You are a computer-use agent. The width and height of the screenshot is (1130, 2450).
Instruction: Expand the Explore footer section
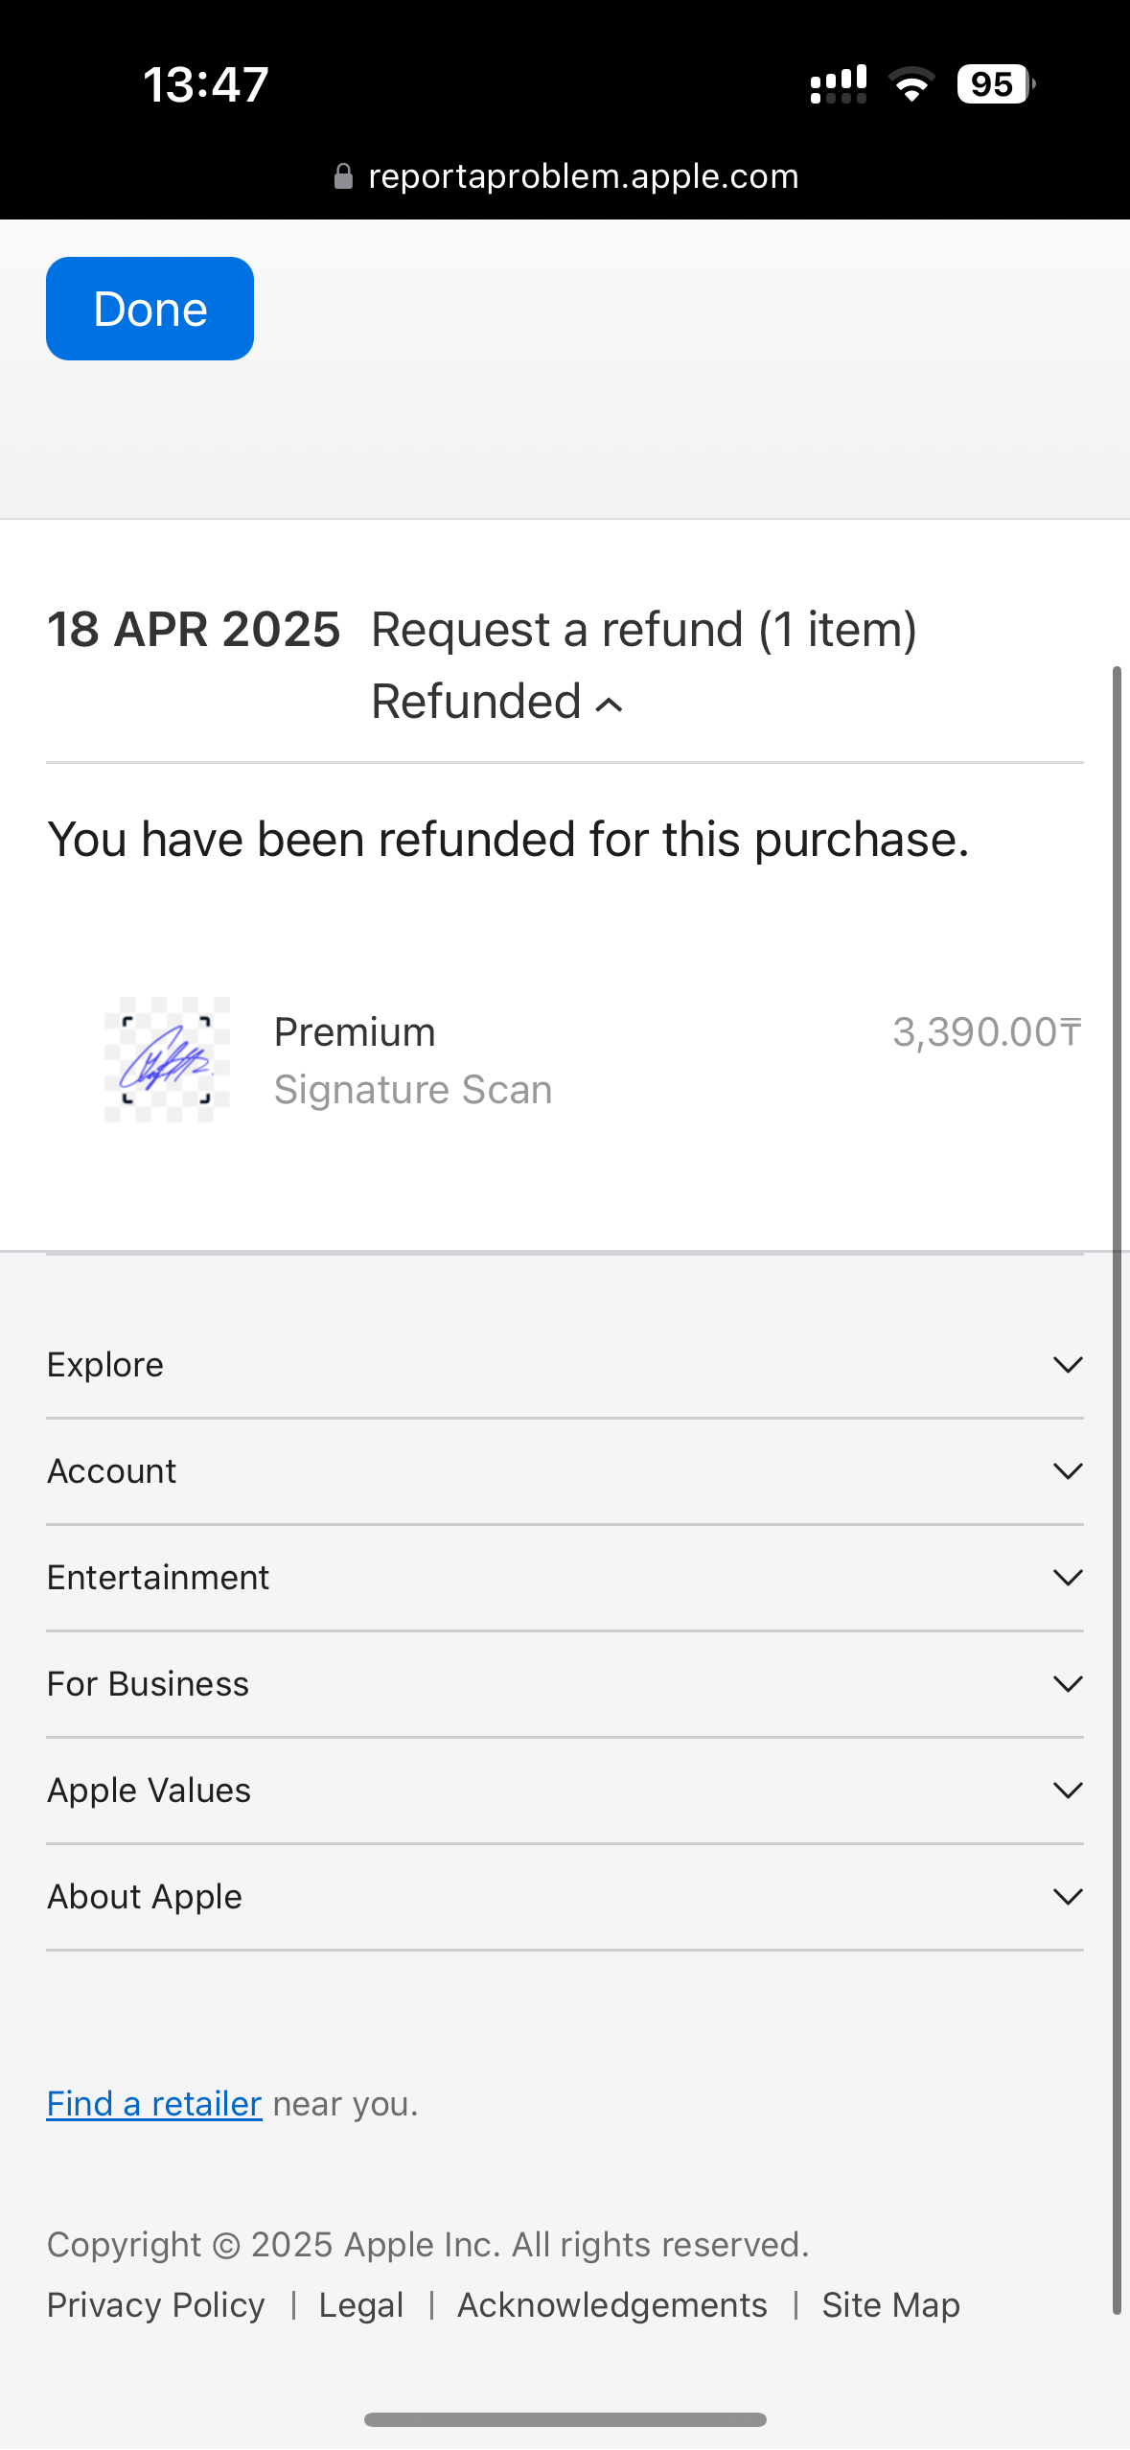point(1067,1365)
